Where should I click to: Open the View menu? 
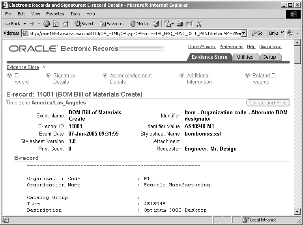[36, 14]
